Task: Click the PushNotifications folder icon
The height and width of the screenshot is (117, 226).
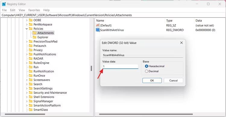Action: click(30, 54)
